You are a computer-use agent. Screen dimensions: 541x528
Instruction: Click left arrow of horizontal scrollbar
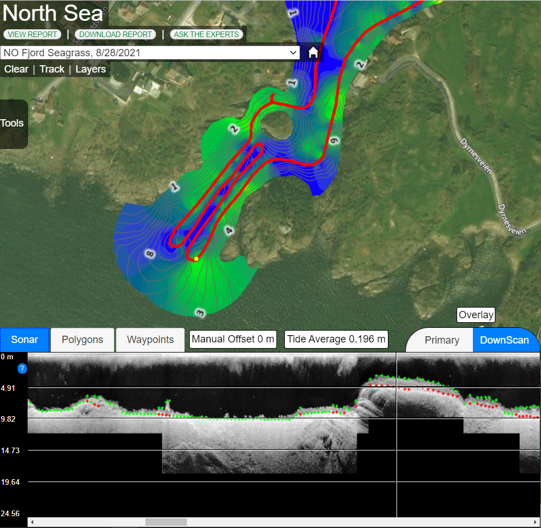click(32, 522)
